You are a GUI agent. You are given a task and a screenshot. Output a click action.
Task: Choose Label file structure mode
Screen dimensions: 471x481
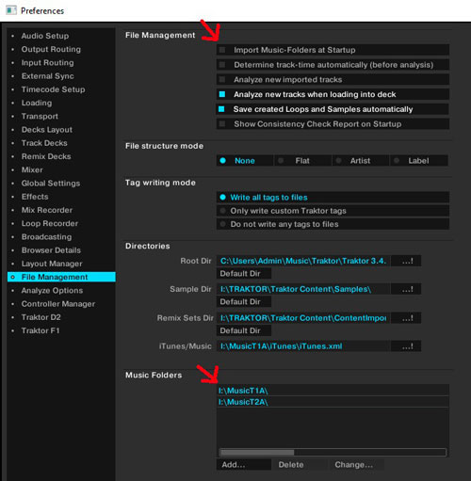[419, 161]
